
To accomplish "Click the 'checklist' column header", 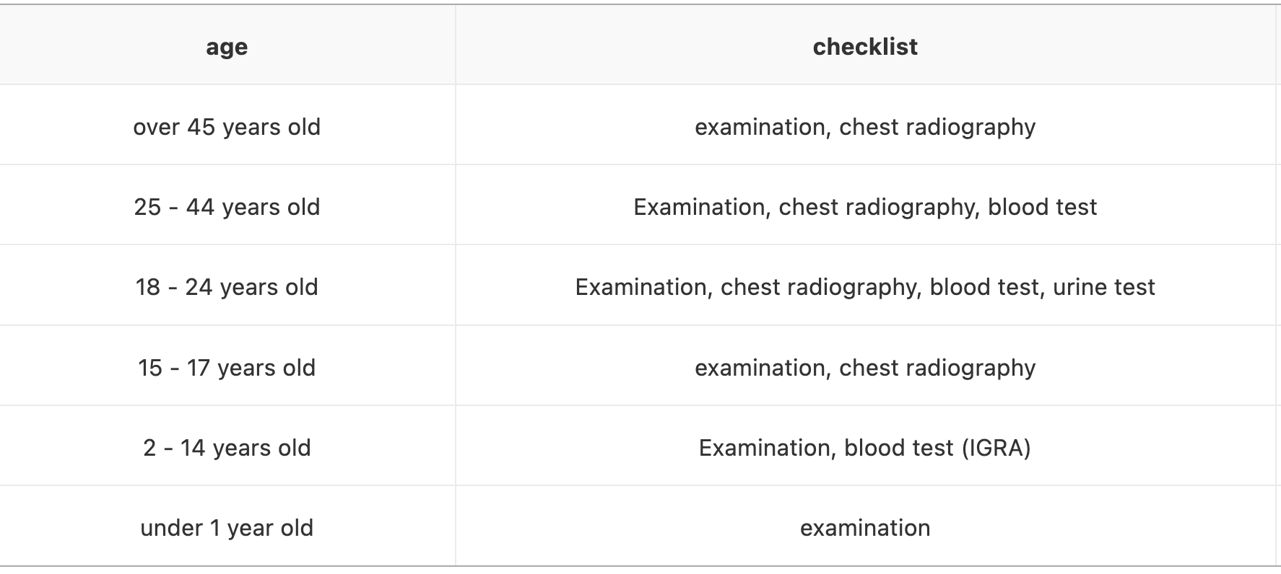I will pos(865,47).
